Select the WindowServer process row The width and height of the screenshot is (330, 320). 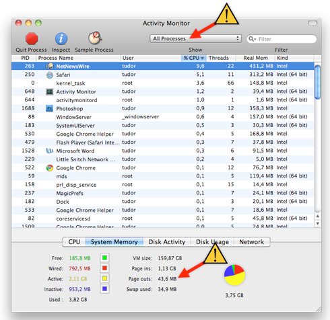163,117
